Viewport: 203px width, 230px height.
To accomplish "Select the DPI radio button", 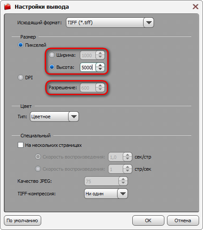I will (x=20, y=77).
